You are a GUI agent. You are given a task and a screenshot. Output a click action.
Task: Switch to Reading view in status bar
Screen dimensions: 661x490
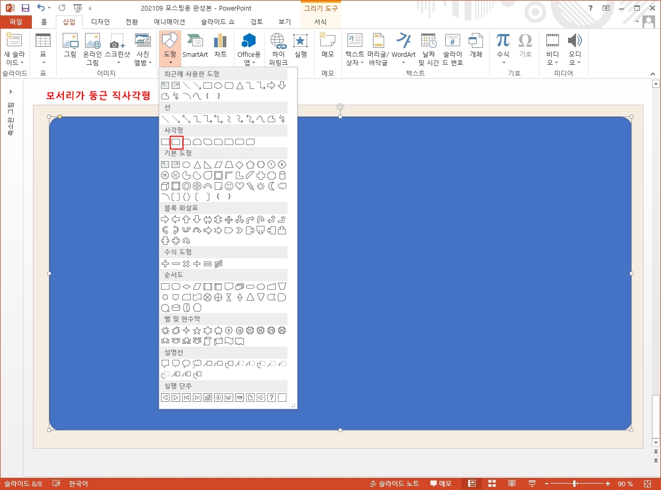tap(512, 484)
